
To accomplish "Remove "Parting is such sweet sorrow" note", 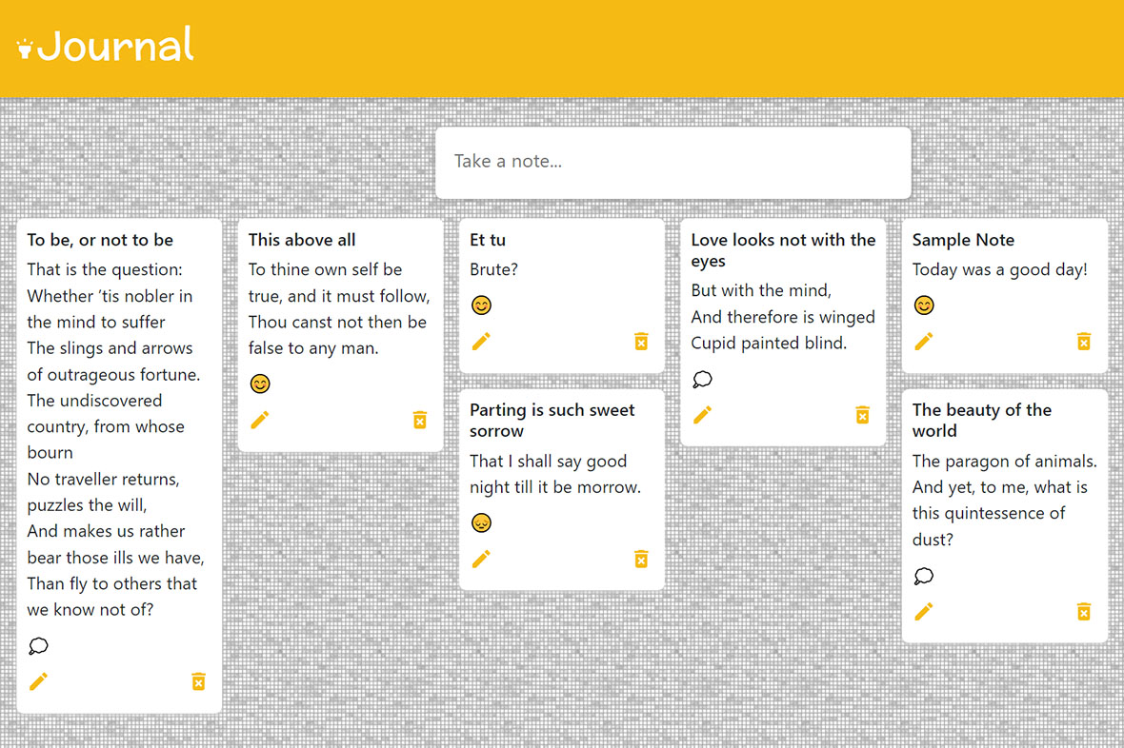I will coord(641,559).
